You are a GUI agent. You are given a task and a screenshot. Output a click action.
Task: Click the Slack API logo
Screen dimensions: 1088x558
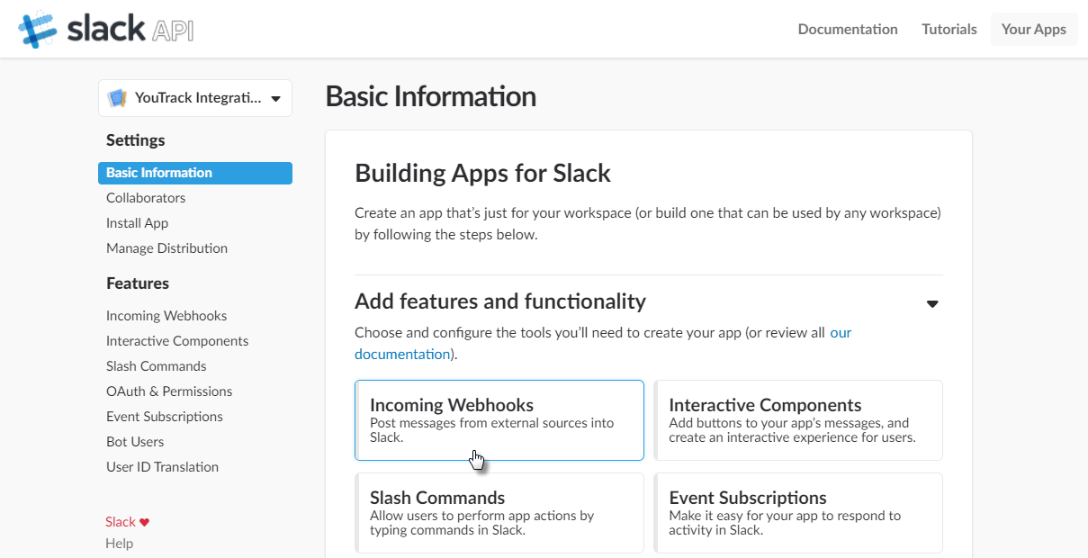pos(106,30)
